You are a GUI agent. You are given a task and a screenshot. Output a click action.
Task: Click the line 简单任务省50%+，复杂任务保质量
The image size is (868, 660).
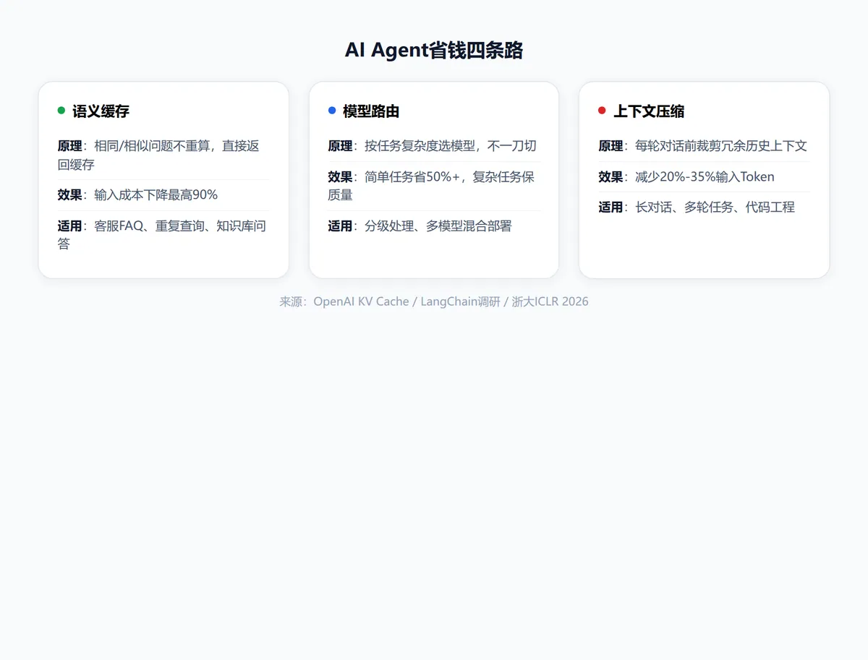[x=434, y=186]
